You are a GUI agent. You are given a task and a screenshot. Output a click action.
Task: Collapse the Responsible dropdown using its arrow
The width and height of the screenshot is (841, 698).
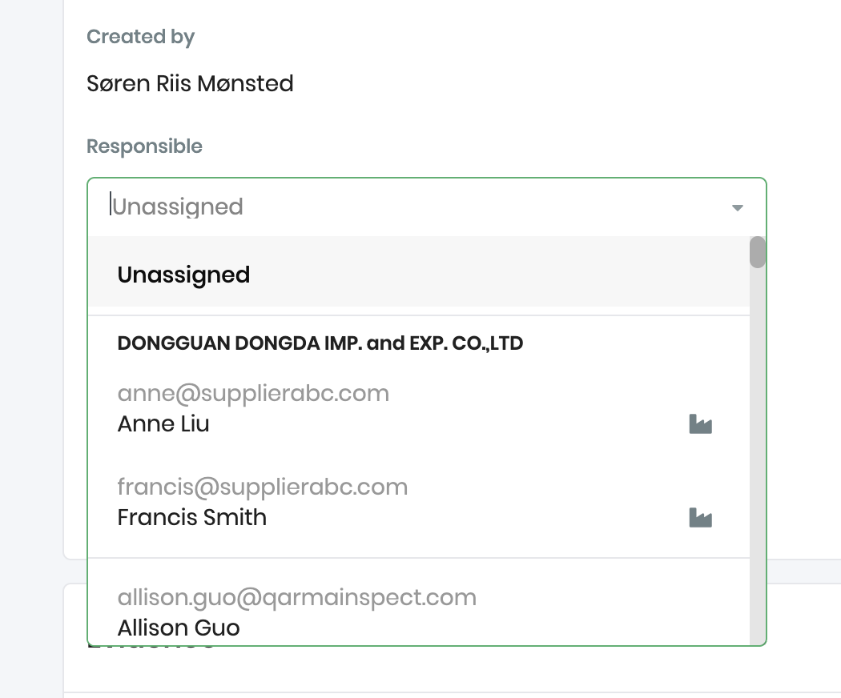738,208
